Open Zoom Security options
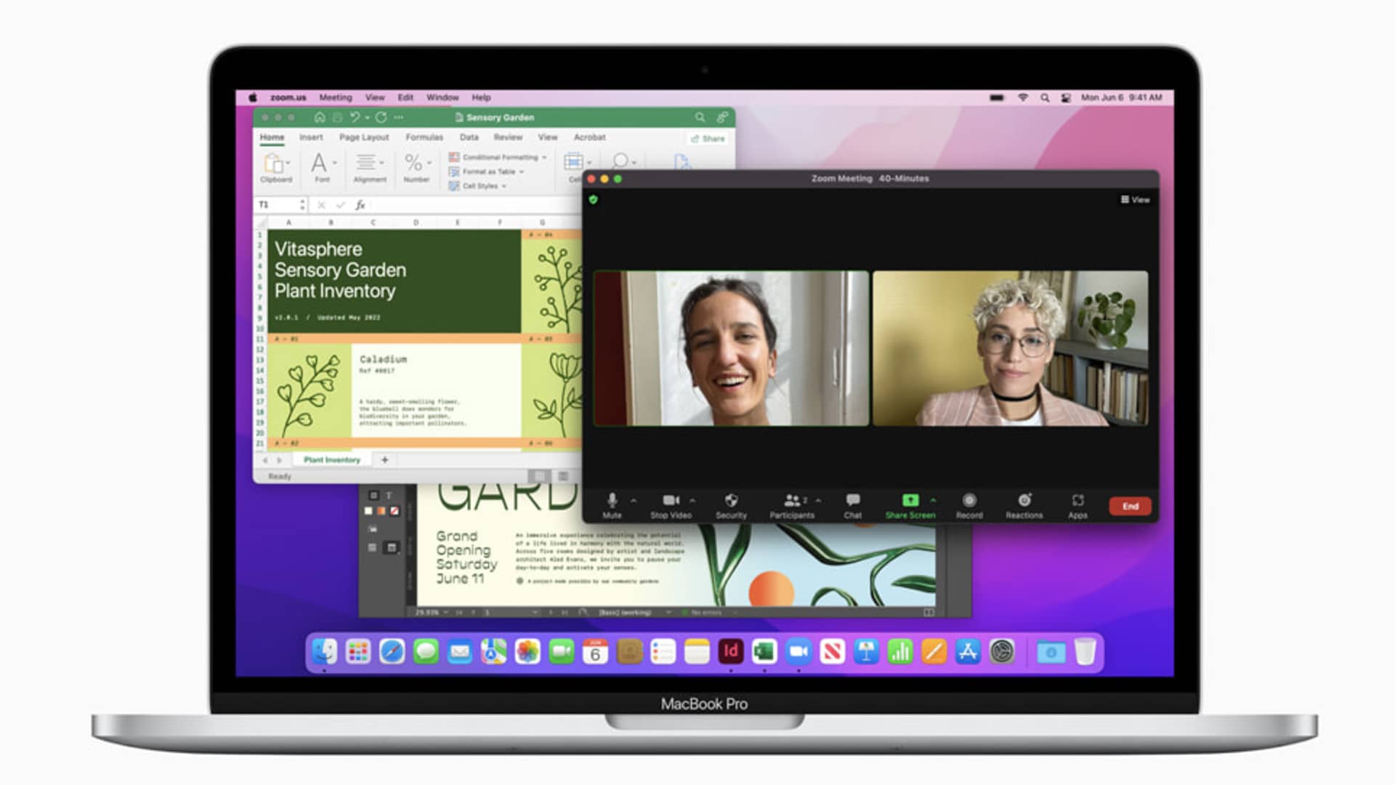 coord(731,505)
